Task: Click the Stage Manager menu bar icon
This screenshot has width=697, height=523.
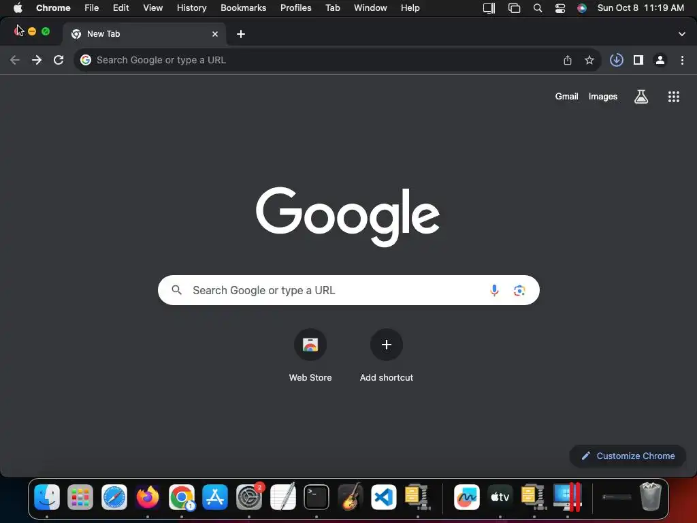Action: tap(514, 8)
